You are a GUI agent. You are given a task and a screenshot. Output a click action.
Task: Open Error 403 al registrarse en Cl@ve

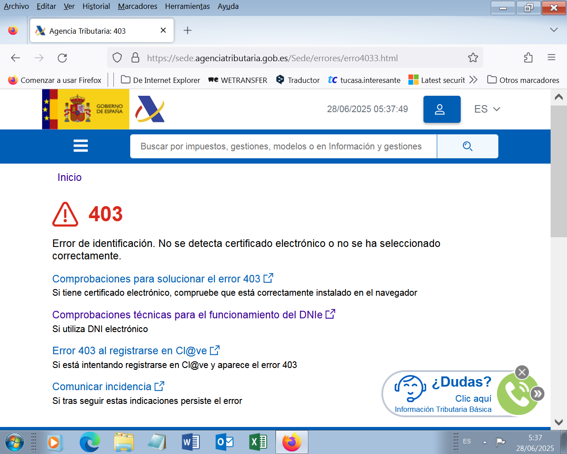tap(136, 351)
